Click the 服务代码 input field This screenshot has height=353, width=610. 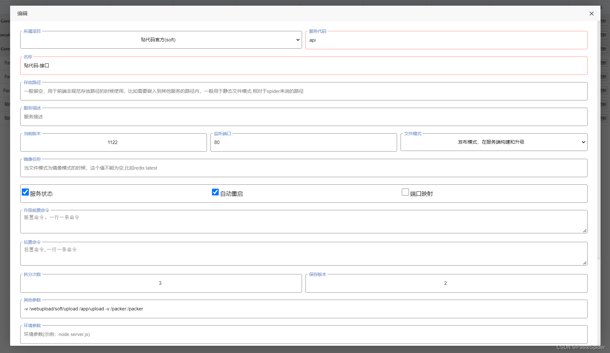tap(446, 40)
